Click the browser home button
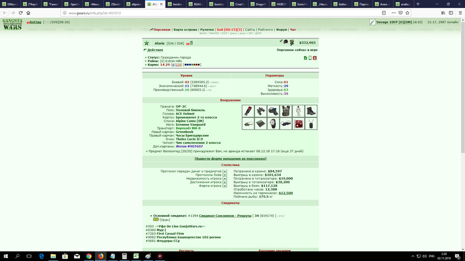 pyautogui.click(x=28, y=12)
